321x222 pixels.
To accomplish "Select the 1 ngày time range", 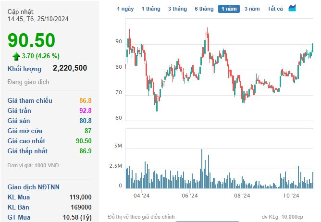I will click(126, 9).
